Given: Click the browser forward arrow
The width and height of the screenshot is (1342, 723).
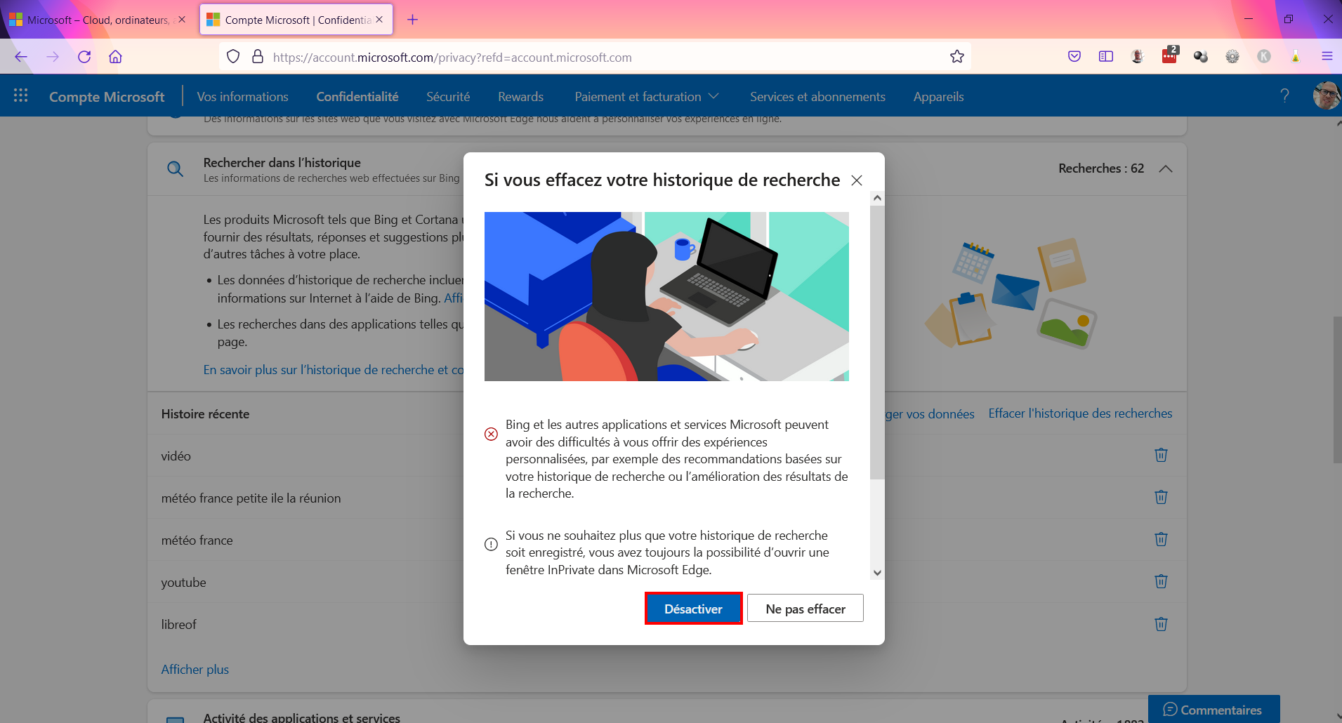Looking at the screenshot, I should coord(53,57).
